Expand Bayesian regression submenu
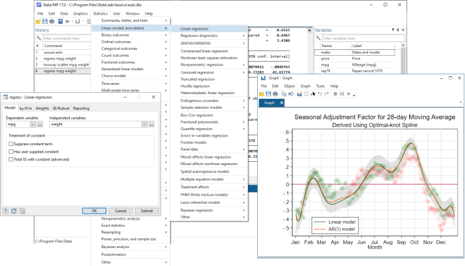This screenshot has width=465, height=266. click(209, 210)
